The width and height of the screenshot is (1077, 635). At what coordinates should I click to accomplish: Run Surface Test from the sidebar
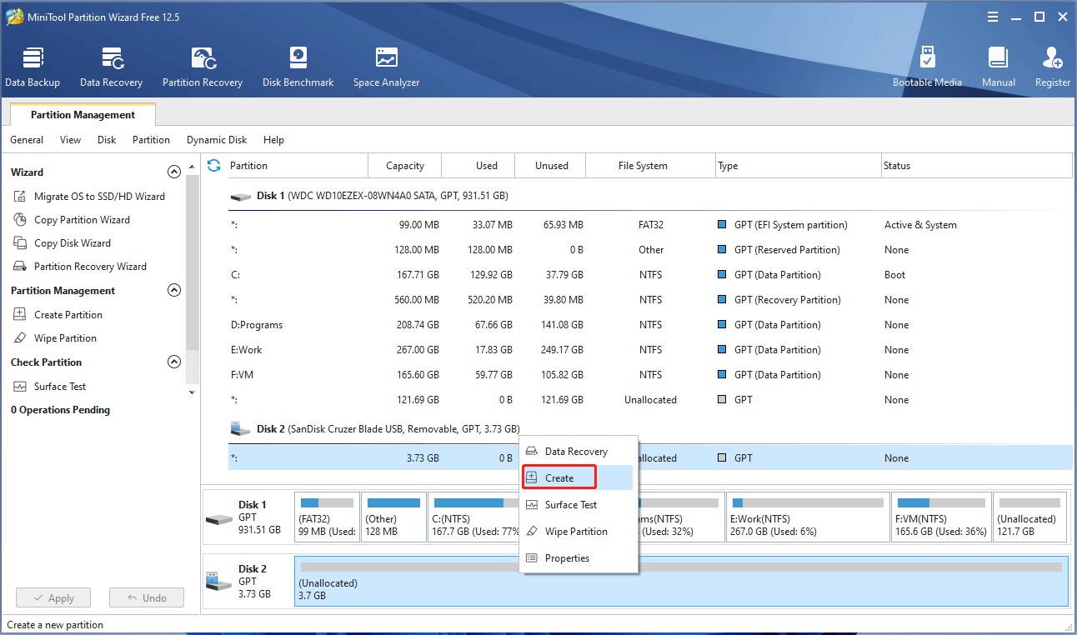[x=49, y=387]
